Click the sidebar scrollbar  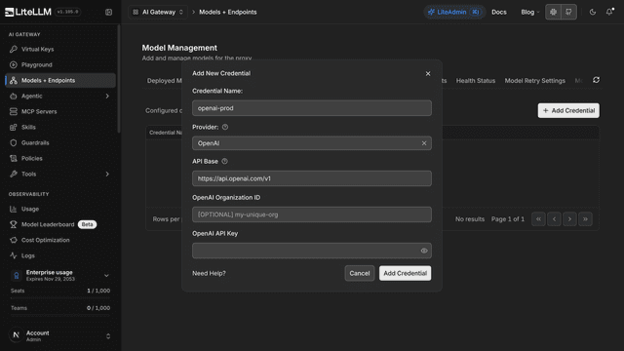119,79
